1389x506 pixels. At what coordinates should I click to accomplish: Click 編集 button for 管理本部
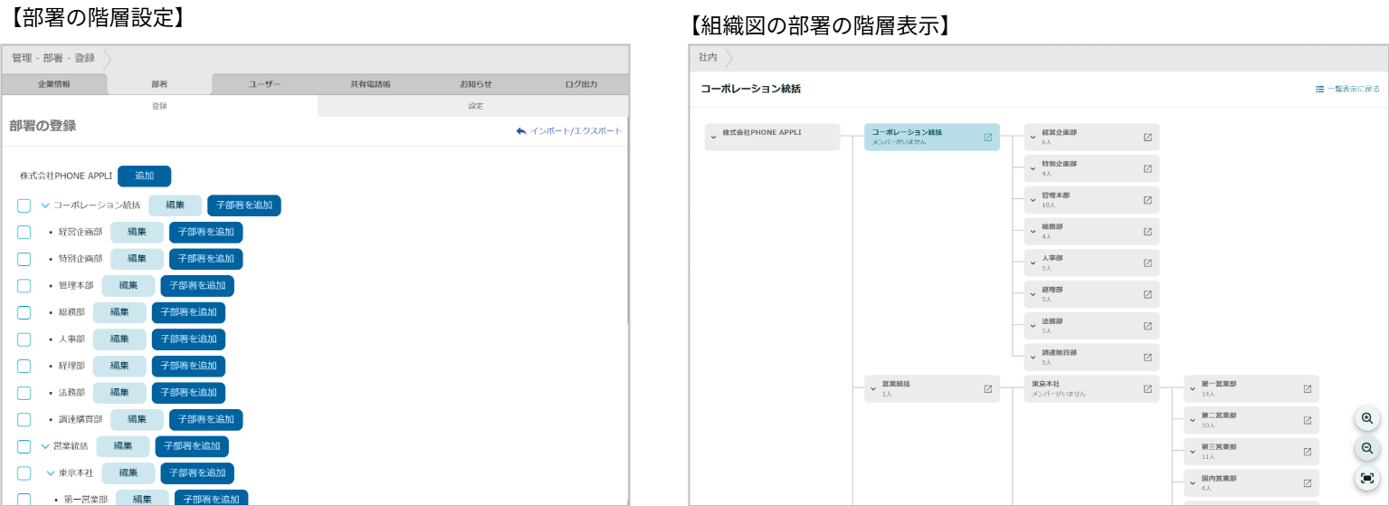coord(128,285)
